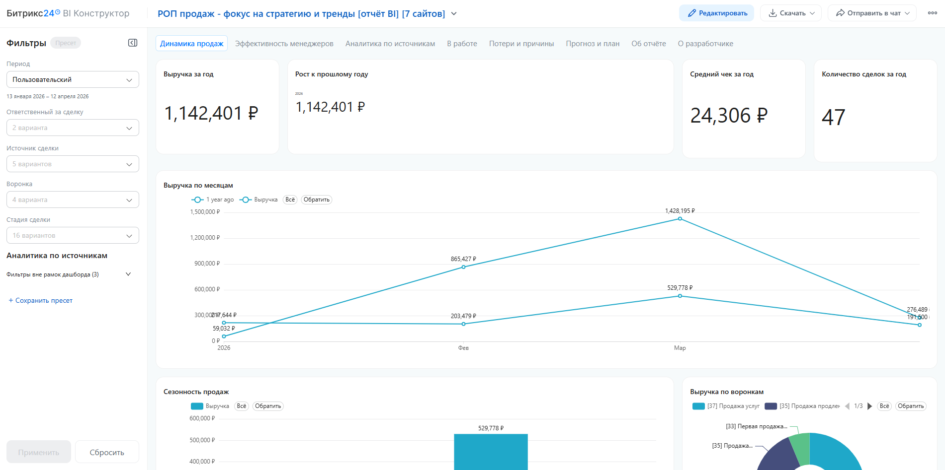Open Send to chat sharing options
The height and width of the screenshot is (470, 945).
click(x=872, y=13)
